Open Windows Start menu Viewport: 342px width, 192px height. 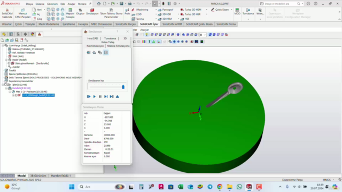coord(72,187)
